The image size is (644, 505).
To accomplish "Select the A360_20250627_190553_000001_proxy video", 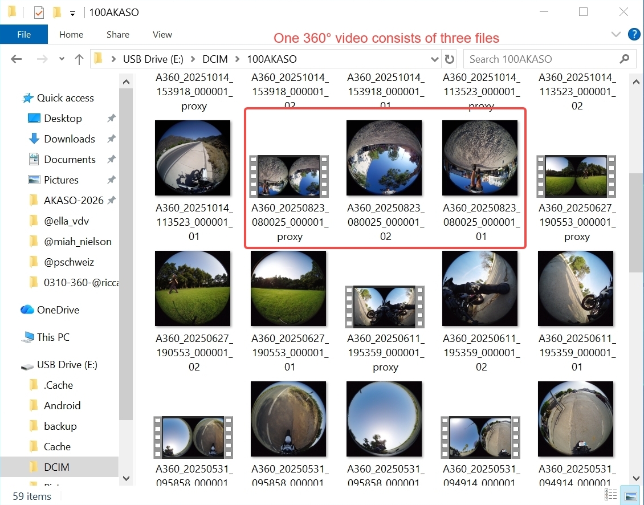I will [576, 176].
